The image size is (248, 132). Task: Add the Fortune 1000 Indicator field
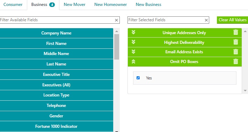point(57,126)
